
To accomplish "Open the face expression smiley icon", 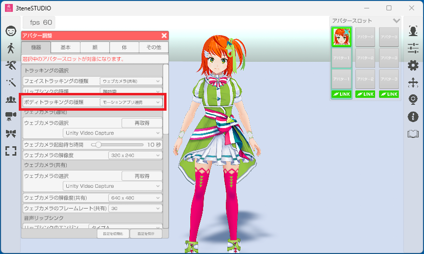I will click(11, 31).
